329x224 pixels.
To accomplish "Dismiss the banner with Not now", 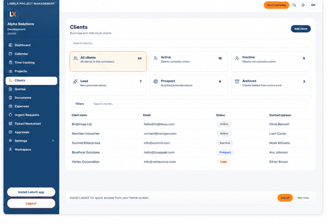I will (x=303, y=198).
